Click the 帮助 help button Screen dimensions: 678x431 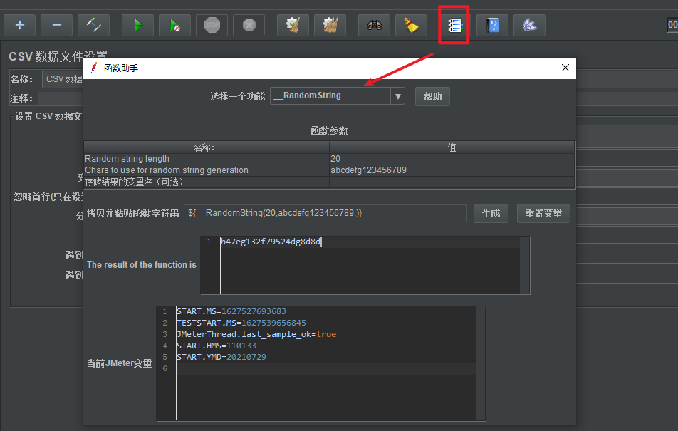point(432,96)
